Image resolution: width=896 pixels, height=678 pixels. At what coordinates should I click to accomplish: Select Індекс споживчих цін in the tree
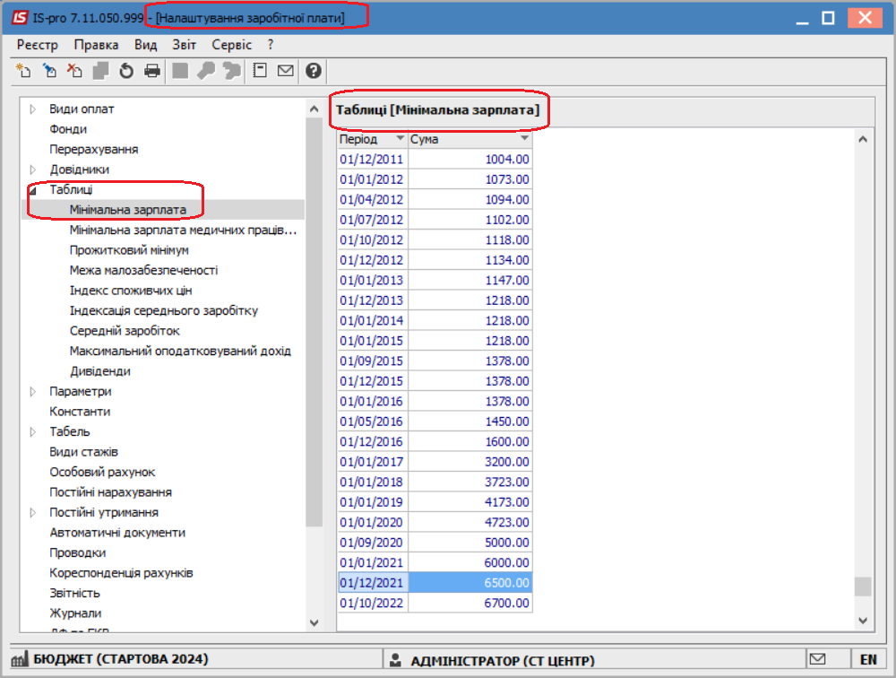[x=131, y=291]
